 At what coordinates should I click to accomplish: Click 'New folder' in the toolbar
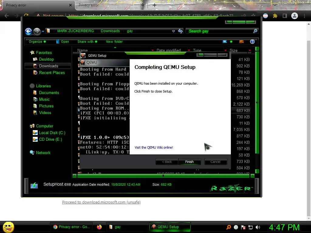click(x=114, y=42)
